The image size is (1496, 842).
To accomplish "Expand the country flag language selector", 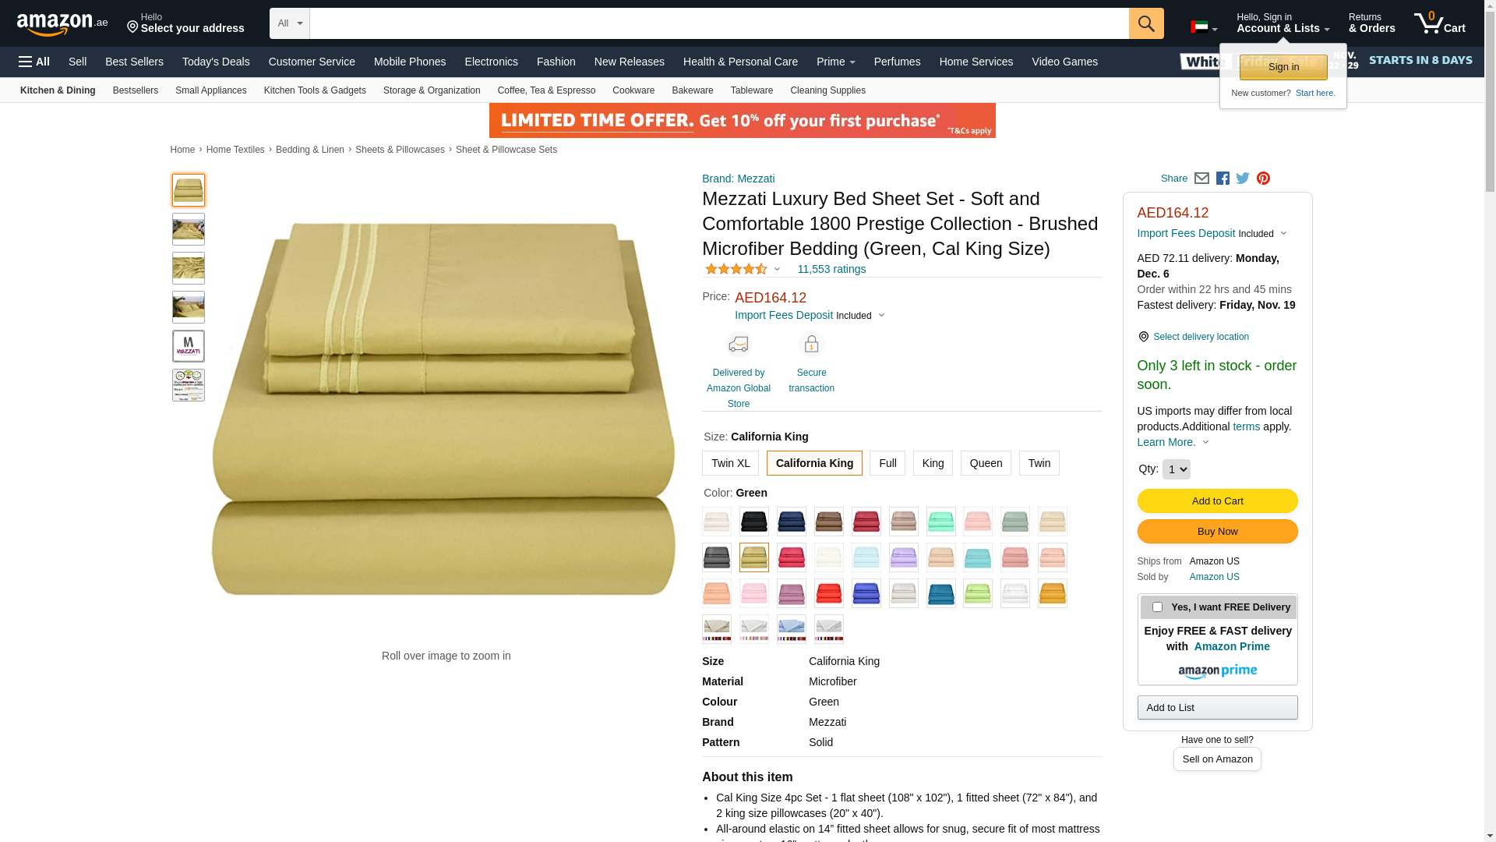I will 1204,27.
